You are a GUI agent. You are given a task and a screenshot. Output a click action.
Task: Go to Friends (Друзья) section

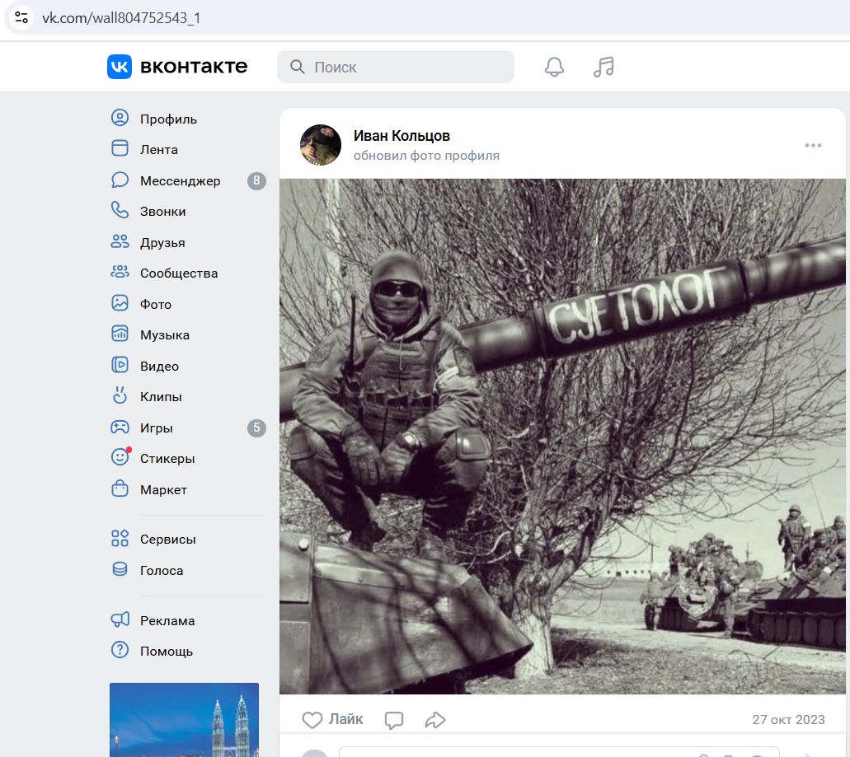(162, 242)
